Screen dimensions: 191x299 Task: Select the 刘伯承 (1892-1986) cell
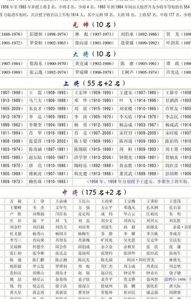pyautogui.click(x=141, y=34)
